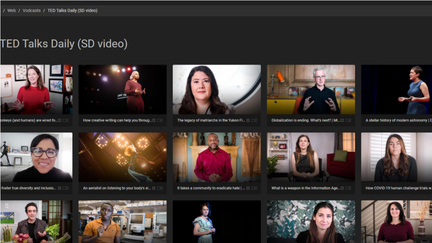
Task: Click thumbnail with green leaf wallpaper background
Action: [311, 222]
